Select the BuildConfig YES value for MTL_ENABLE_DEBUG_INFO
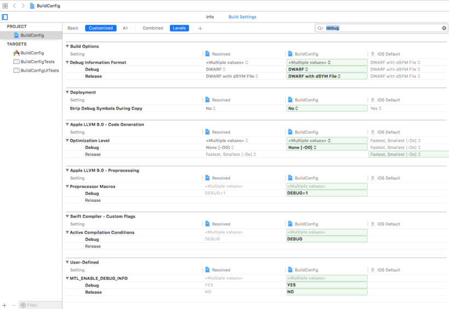The width and height of the screenshot is (449, 309). pyautogui.click(x=327, y=285)
